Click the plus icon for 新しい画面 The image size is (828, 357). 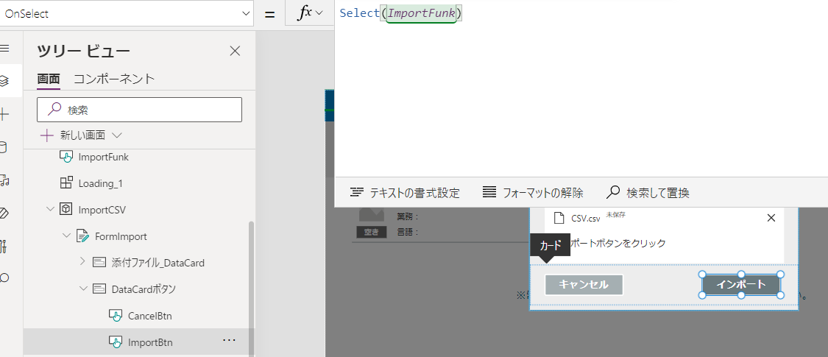pyautogui.click(x=47, y=135)
